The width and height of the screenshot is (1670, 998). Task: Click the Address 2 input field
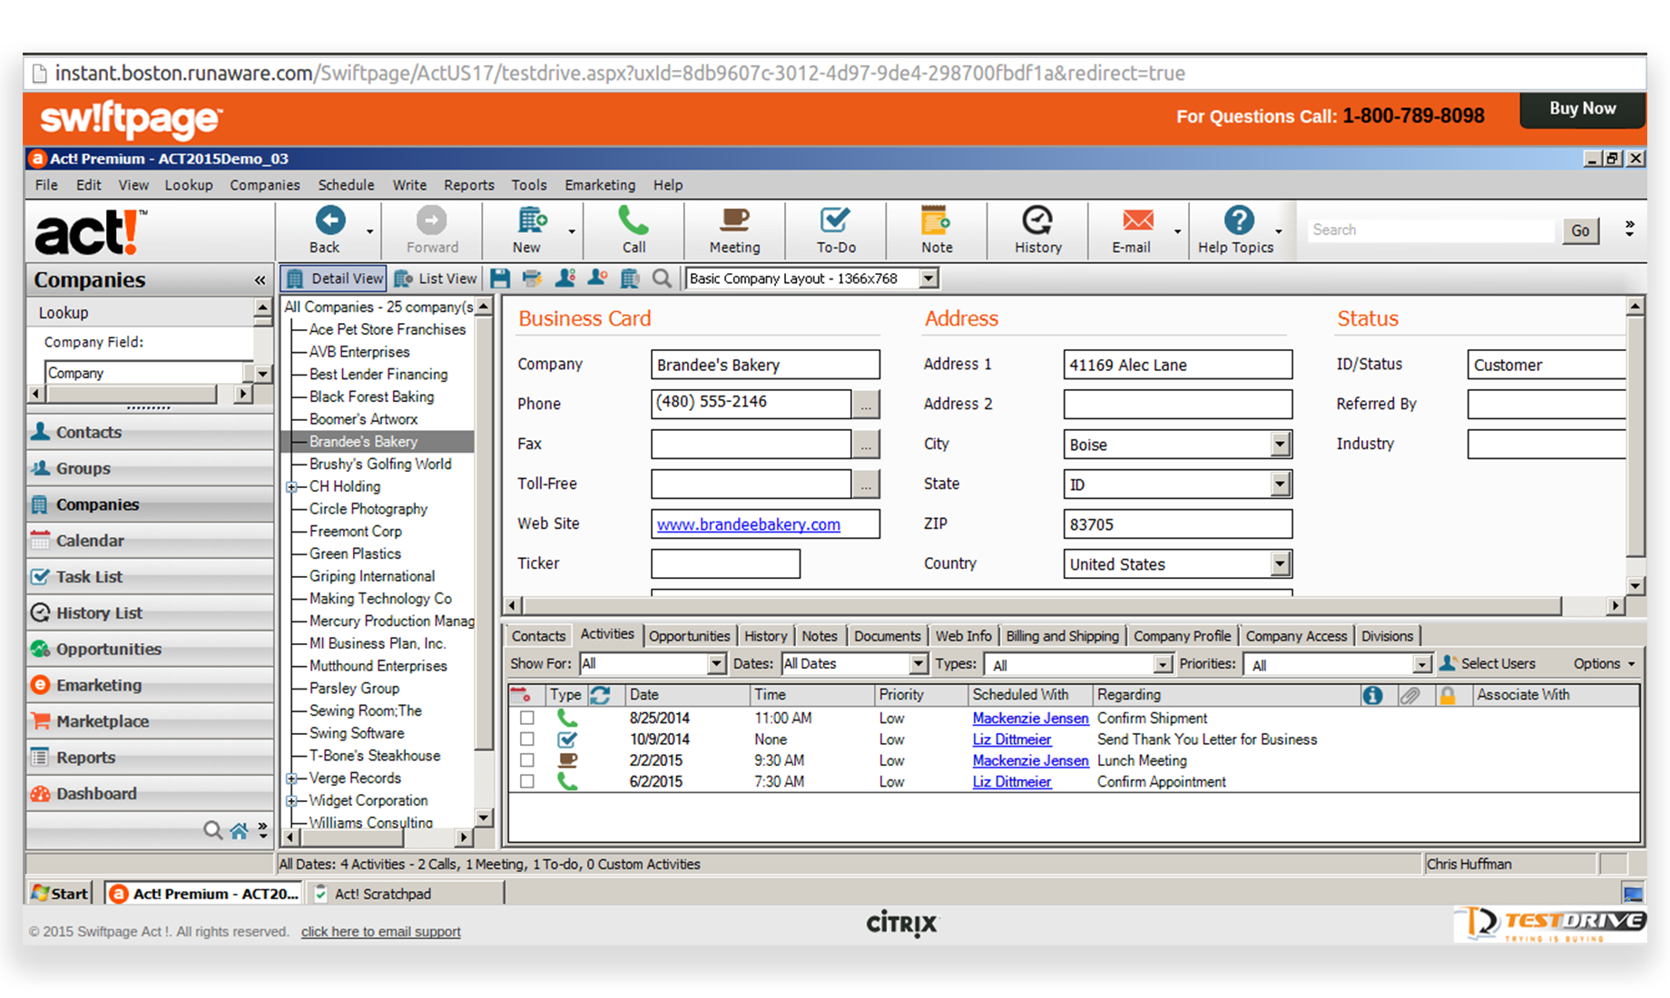pyautogui.click(x=1177, y=405)
